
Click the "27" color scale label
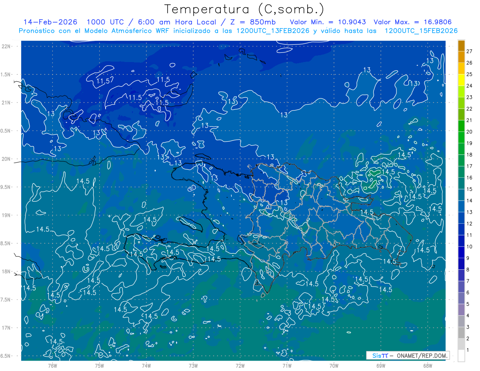click(469, 51)
